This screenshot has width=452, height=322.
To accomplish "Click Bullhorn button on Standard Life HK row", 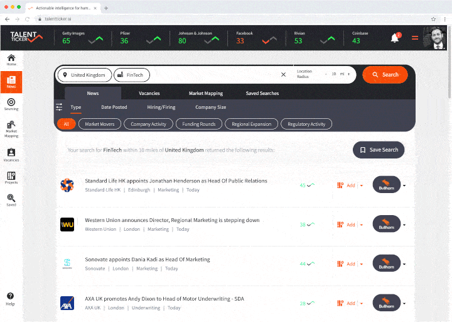I will 387,184.
